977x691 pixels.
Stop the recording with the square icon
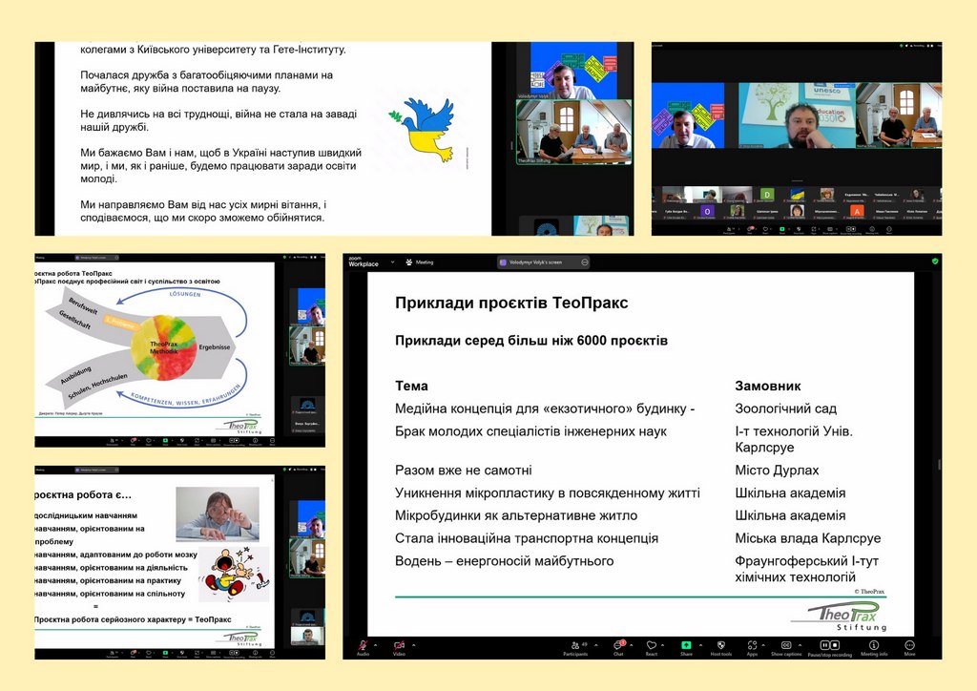pyautogui.click(x=835, y=645)
